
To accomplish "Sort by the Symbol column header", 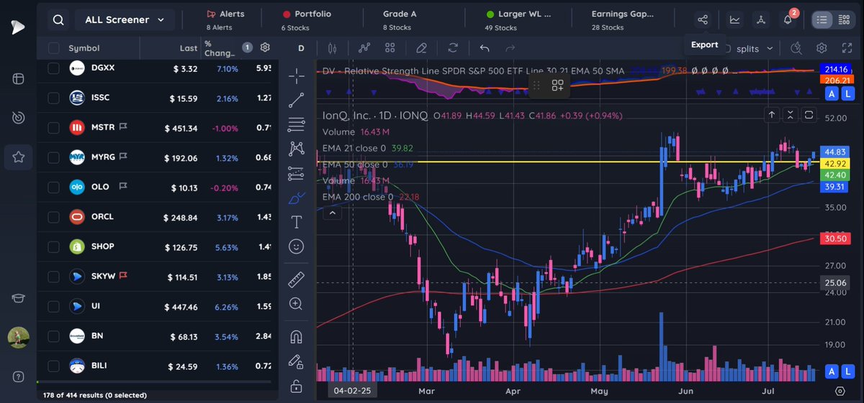I will click(84, 48).
